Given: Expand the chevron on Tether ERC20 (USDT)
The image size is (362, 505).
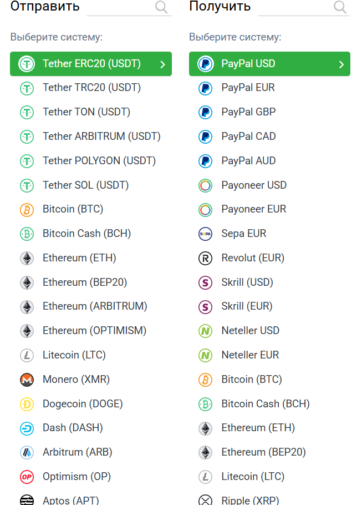Looking at the screenshot, I should tap(162, 64).
